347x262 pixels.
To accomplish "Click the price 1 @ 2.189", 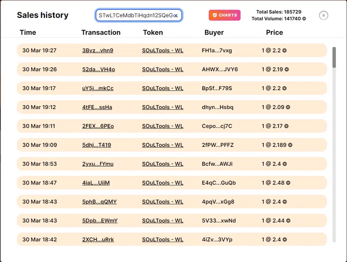I will 277,145.
